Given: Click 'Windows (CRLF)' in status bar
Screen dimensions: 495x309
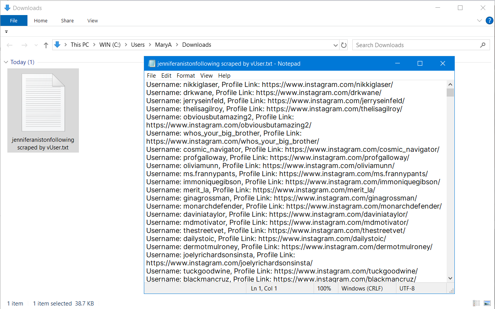Looking at the screenshot, I should pyautogui.click(x=362, y=289).
